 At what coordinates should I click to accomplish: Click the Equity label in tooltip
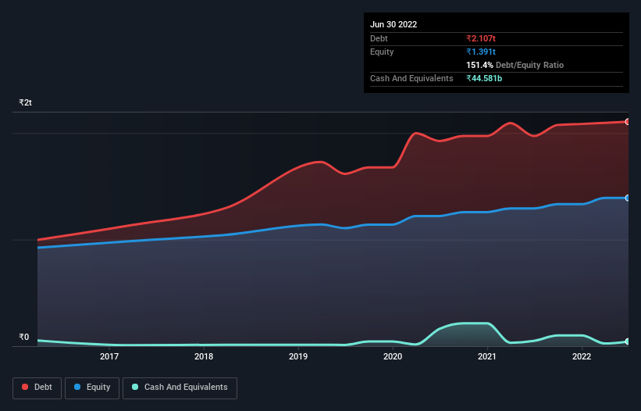click(382, 52)
